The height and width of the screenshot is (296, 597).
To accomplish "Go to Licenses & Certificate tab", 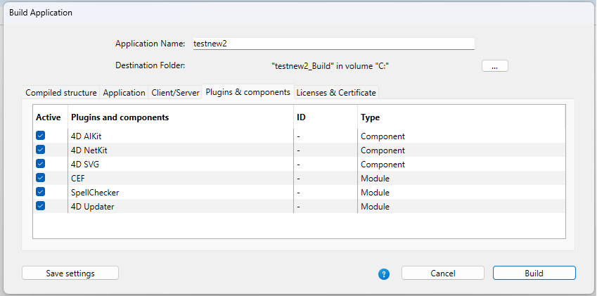I will tap(336, 93).
